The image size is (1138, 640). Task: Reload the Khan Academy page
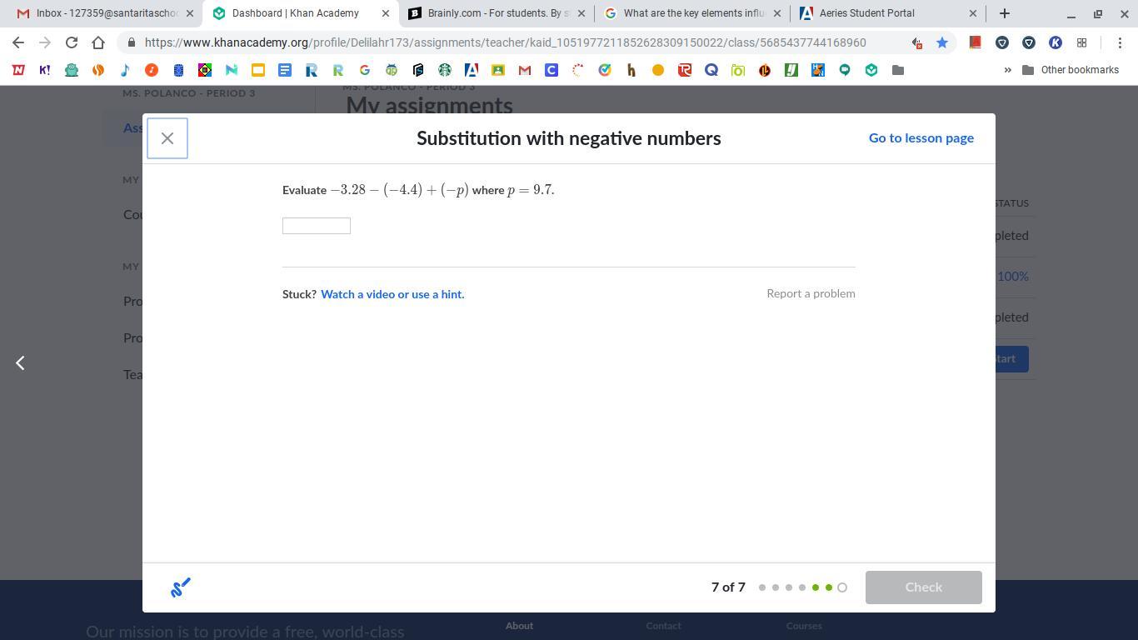coord(72,42)
